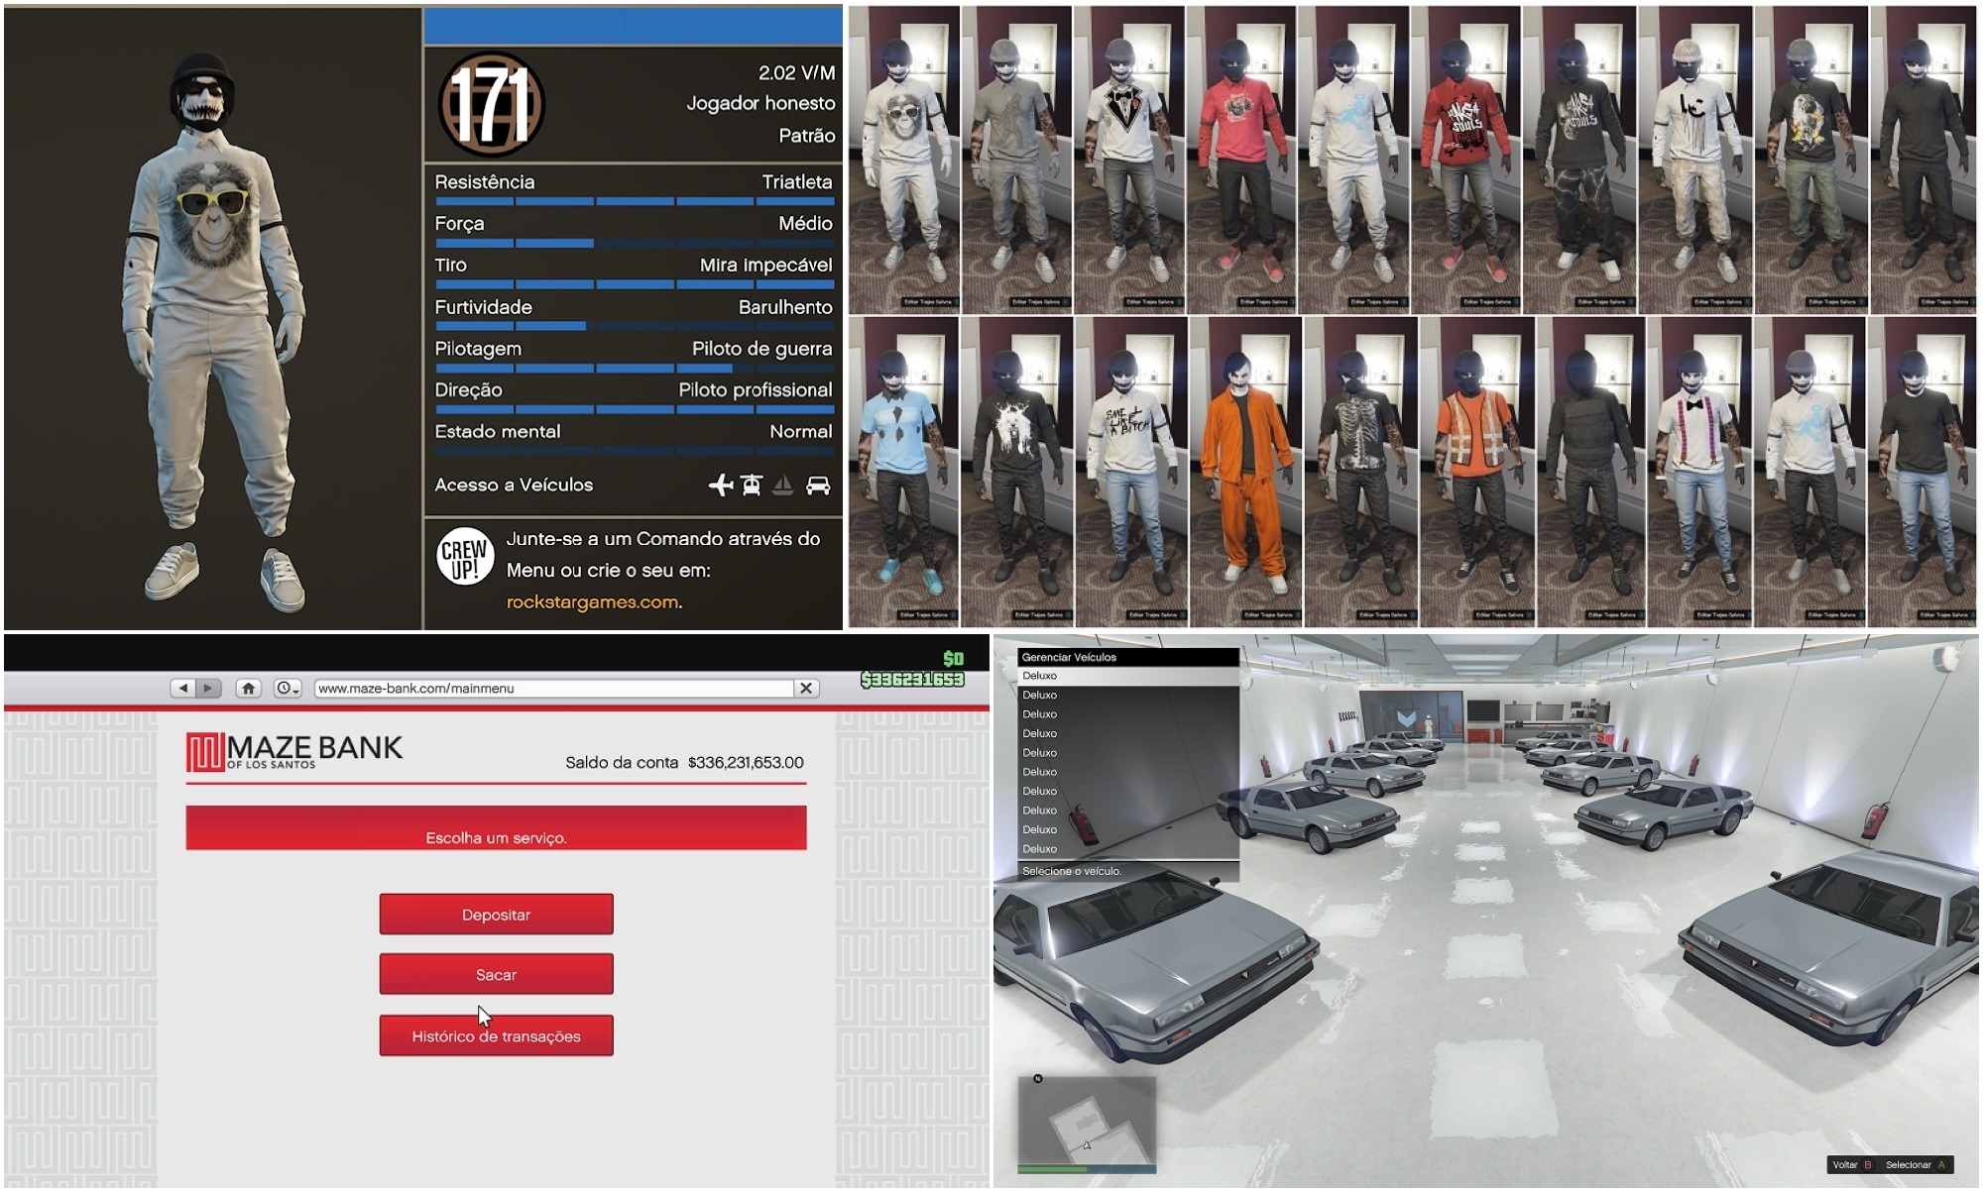Click the Selecionar A button prompt

click(x=1916, y=1164)
